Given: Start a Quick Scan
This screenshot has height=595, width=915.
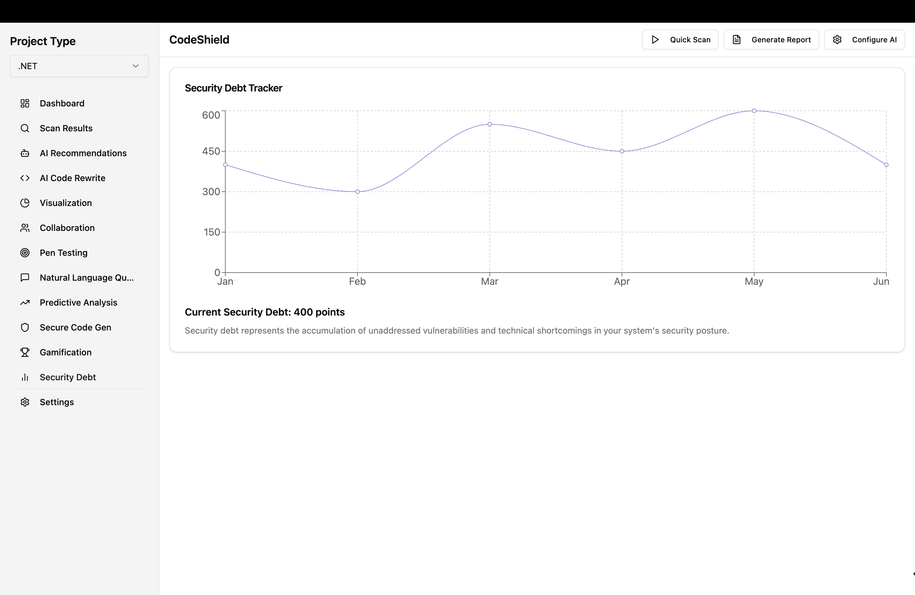Looking at the screenshot, I should pos(680,40).
